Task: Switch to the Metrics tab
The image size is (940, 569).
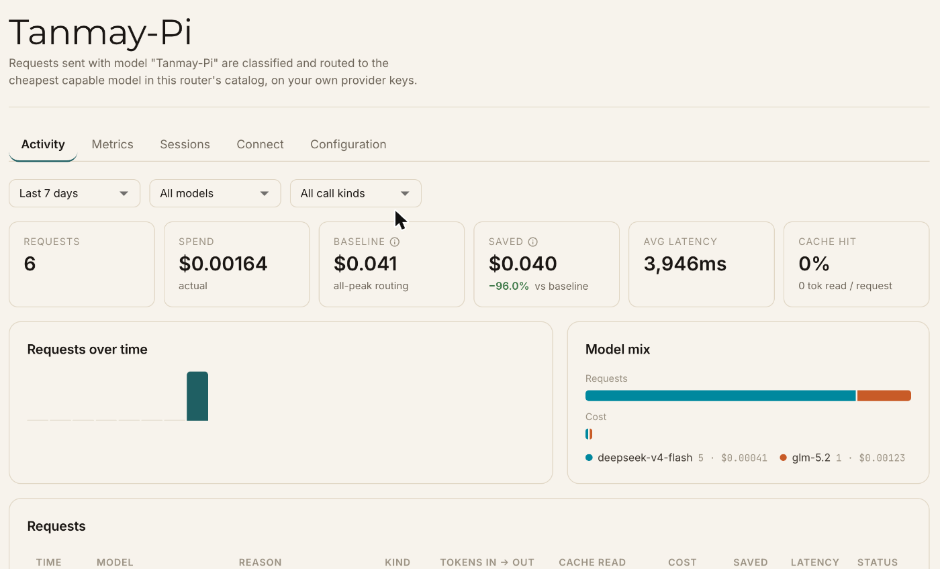Action: [x=112, y=144]
